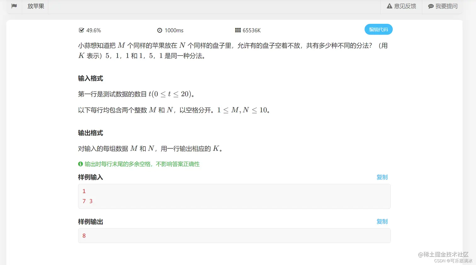Click the sample output value 8
Viewport: 476px width, 265px height.
click(84, 235)
